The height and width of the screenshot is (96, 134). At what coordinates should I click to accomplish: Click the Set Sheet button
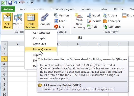(7, 21)
